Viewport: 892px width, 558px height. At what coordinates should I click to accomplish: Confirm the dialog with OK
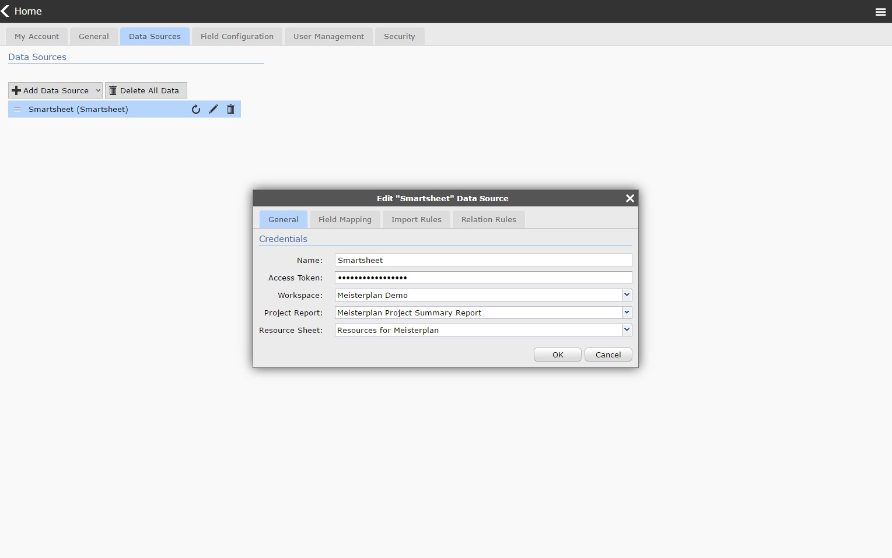pyautogui.click(x=558, y=355)
